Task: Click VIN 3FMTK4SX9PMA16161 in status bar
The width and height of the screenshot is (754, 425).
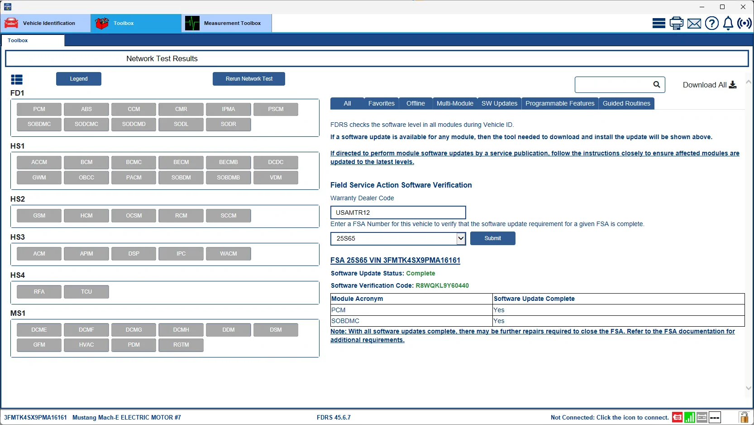Action: tap(35, 418)
